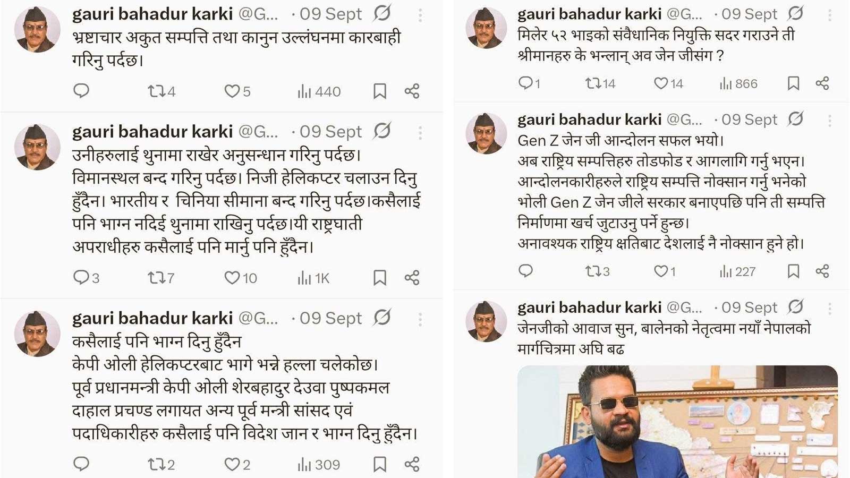The height and width of the screenshot is (478, 850).
Task: Like the tweet with 866 views
Action: point(668,83)
